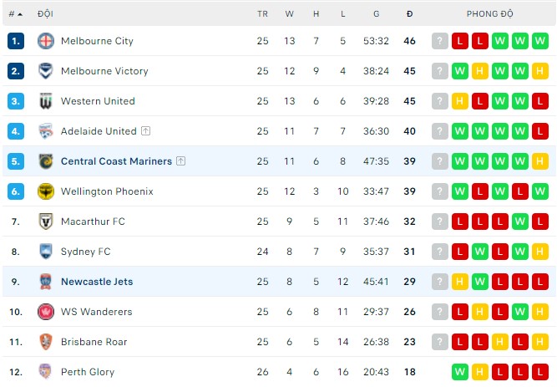Click the Newcastle Jets team logo
This screenshot has width=557, height=387.
[46, 282]
